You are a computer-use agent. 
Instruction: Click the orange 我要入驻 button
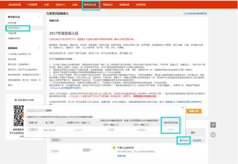(x=194, y=111)
